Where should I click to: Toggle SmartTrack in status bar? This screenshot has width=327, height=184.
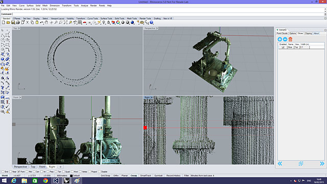click(146, 176)
